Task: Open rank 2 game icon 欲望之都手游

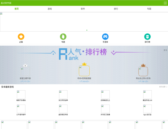Action: point(25,71)
